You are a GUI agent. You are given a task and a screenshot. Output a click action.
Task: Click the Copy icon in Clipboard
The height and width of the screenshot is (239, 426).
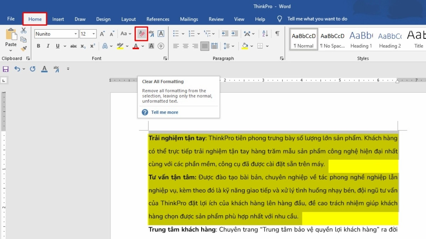24,40
